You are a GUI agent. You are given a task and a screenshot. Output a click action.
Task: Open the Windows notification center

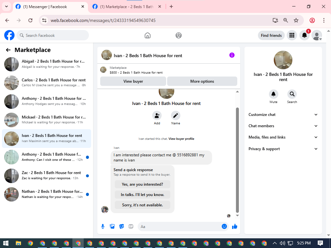coord(320,243)
